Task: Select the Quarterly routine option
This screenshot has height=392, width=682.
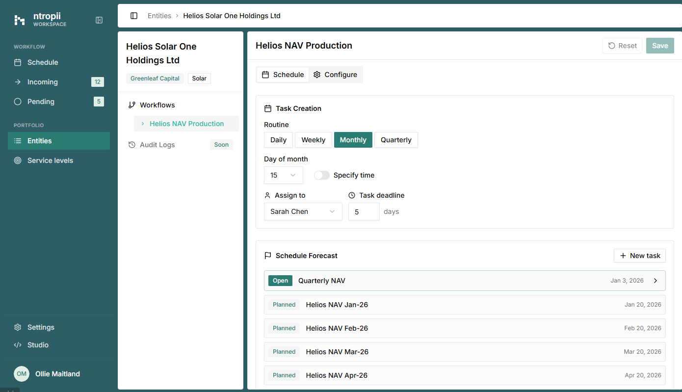Action: coord(396,140)
